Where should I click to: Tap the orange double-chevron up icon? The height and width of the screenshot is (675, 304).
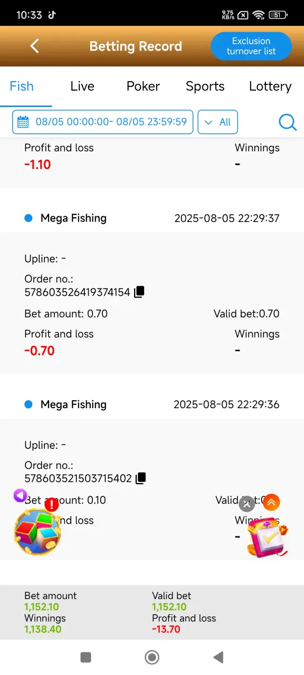tap(271, 503)
